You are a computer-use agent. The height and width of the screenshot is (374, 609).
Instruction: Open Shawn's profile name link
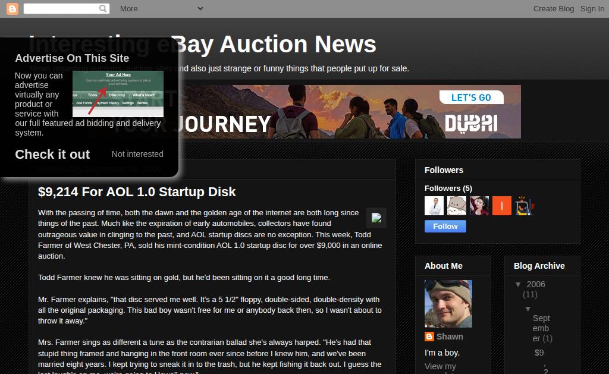[450, 337]
